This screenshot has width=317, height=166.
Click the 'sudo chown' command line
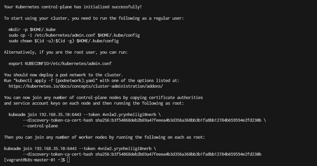point(64,41)
